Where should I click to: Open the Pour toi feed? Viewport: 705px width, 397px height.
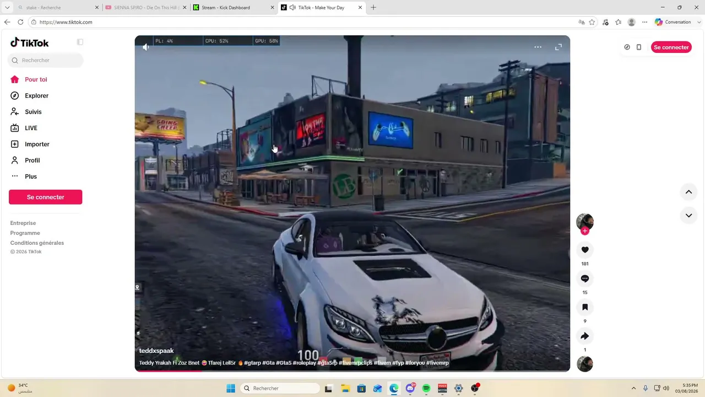pyautogui.click(x=36, y=79)
